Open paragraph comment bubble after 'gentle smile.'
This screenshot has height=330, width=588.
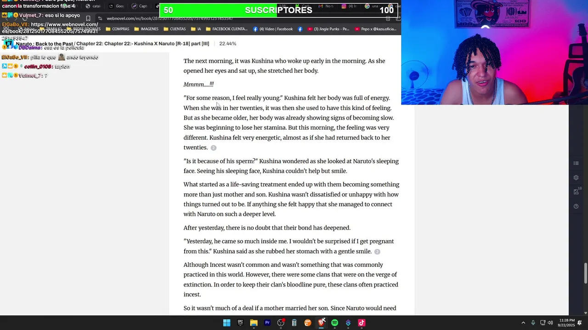click(377, 252)
